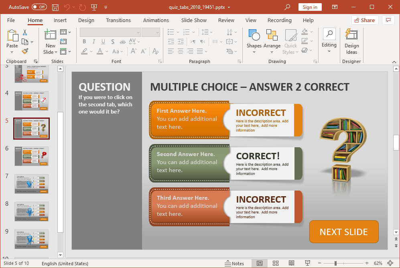The image size is (400, 268).
Task: Select slide 7 thumbnail
Action: pos(32,184)
